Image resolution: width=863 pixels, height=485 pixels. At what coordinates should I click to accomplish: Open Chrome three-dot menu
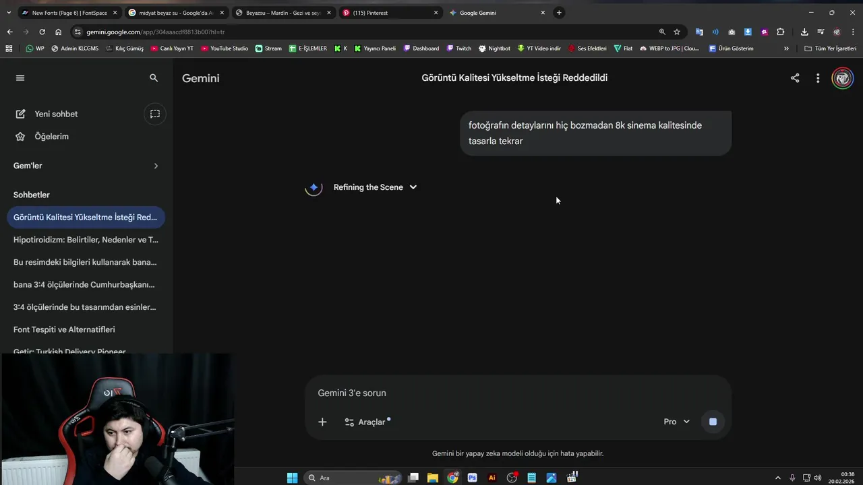(853, 32)
